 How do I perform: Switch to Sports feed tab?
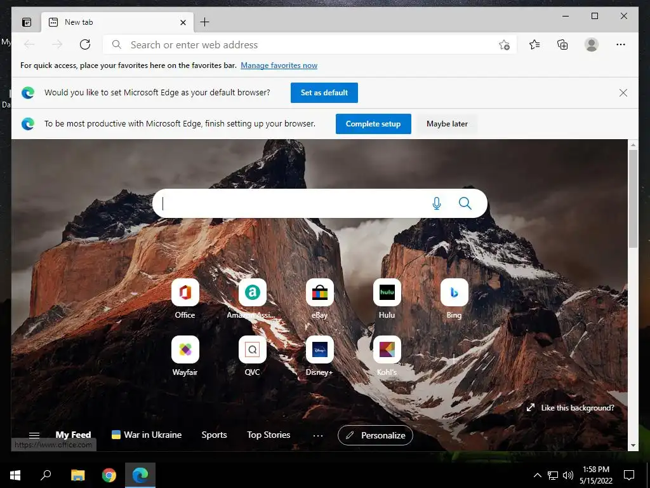point(214,435)
